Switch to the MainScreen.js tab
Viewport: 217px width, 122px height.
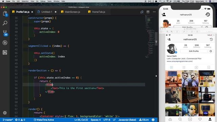pos(72,12)
